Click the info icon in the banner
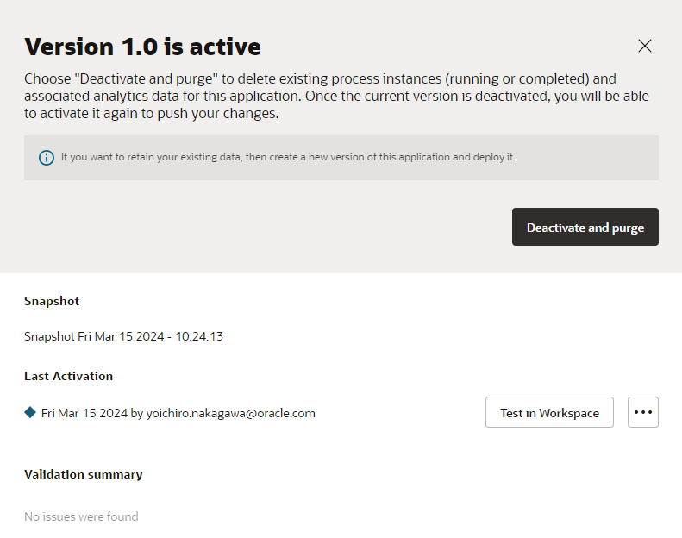 point(47,158)
